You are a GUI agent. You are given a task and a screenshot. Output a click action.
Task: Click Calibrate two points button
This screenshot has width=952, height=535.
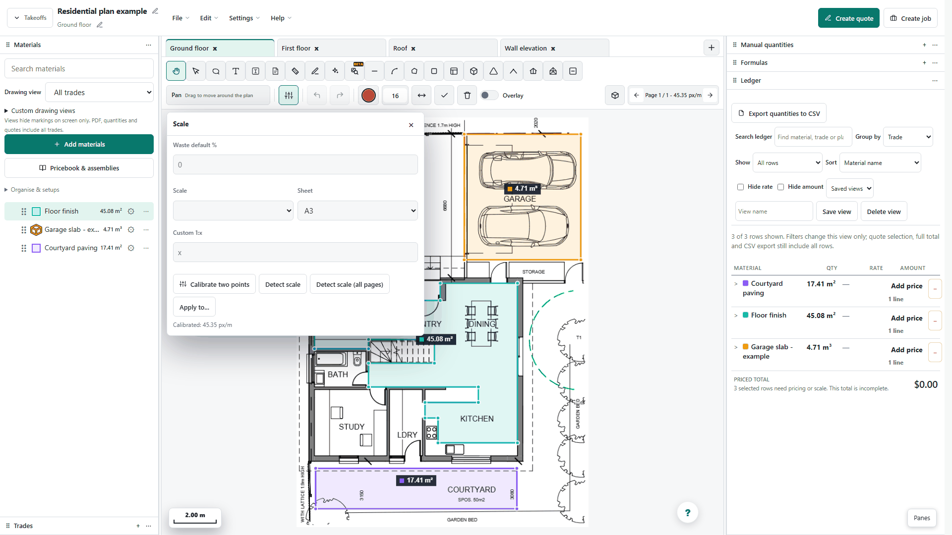[214, 284]
